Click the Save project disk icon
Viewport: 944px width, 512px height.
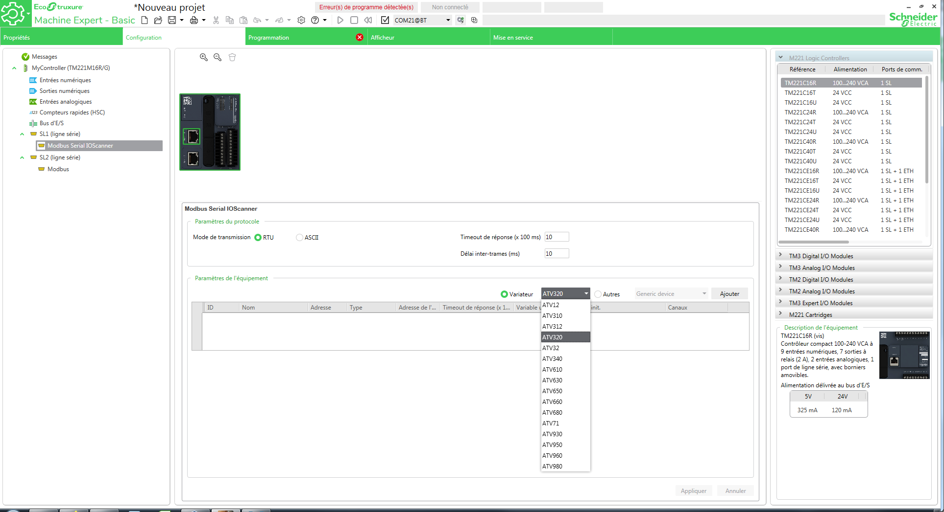pyautogui.click(x=172, y=20)
